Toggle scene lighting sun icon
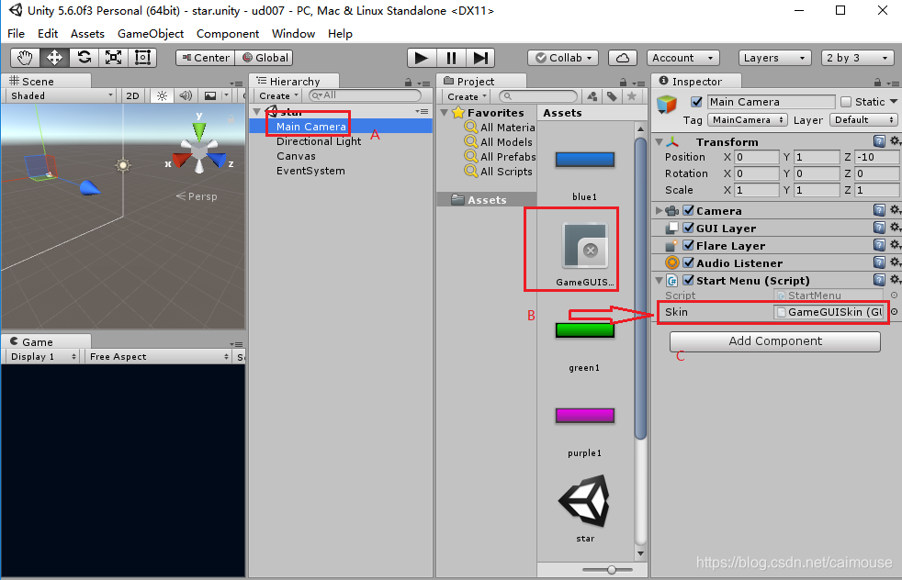 pyautogui.click(x=163, y=96)
